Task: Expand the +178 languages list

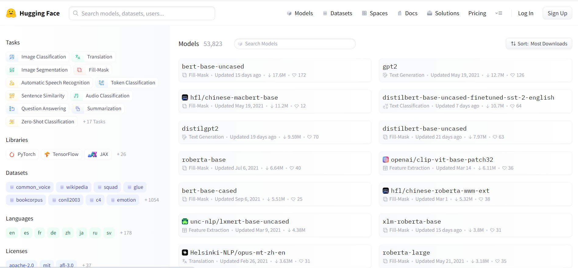Action: coord(126,233)
